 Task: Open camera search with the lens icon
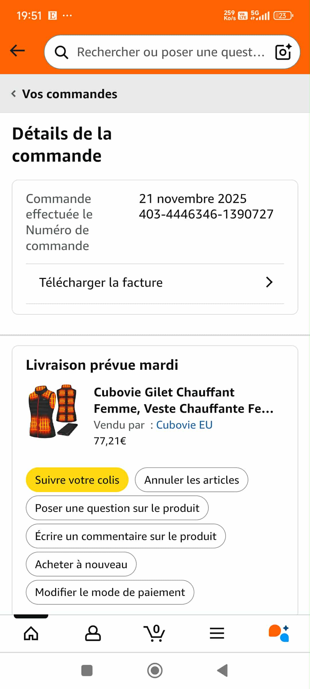tap(283, 52)
